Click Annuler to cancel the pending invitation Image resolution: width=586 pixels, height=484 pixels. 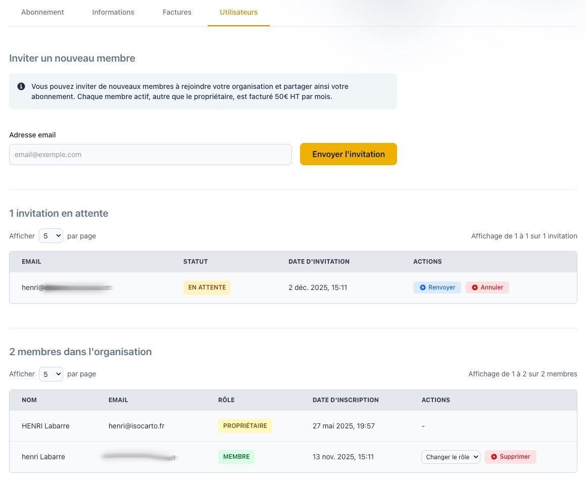pos(486,287)
